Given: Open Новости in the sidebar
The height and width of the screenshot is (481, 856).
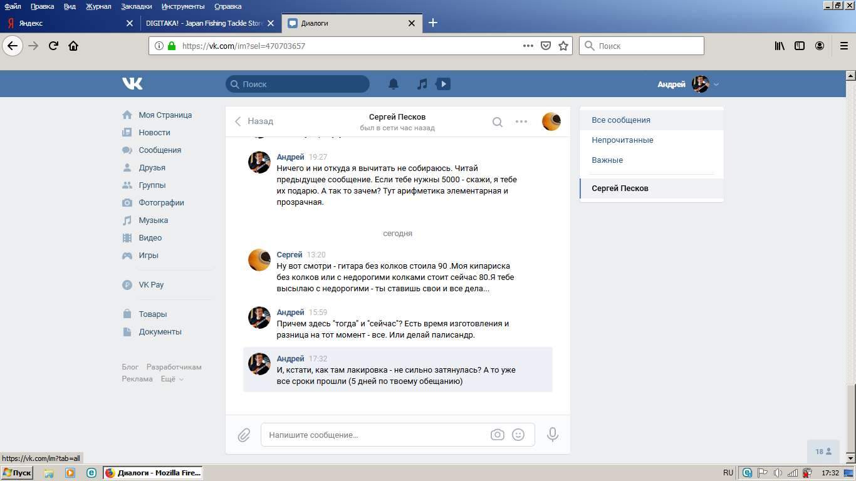Looking at the screenshot, I should tap(155, 133).
